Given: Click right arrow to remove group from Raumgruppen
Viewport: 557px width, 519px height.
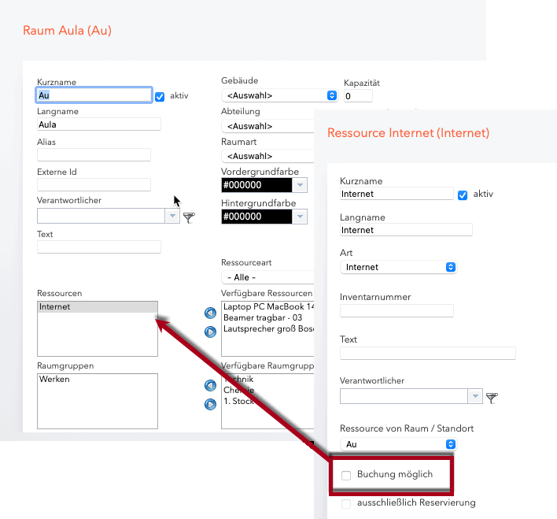Looking at the screenshot, I should coord(210,404).
